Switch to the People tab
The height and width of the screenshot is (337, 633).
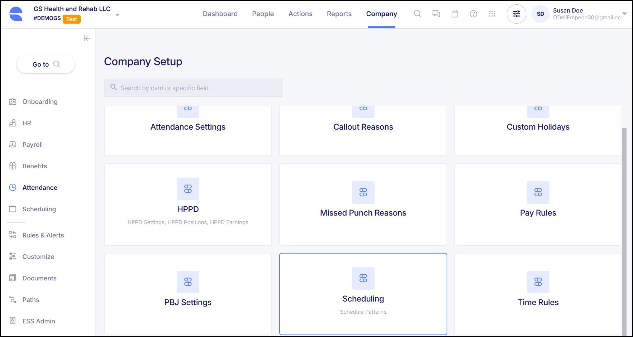(263, 14)
